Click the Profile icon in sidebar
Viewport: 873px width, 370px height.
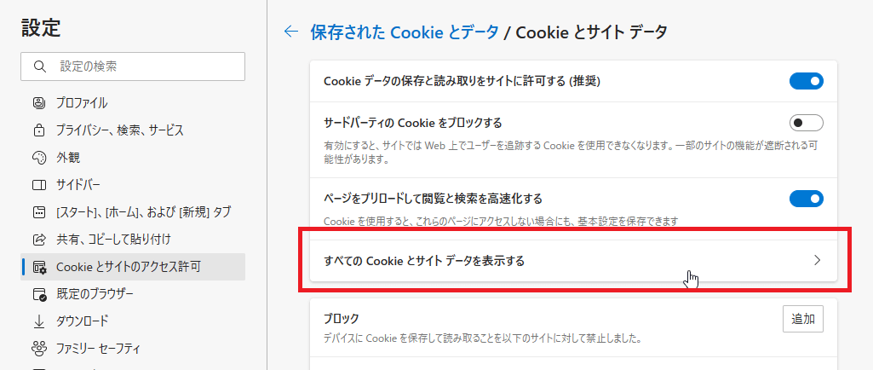(x=38, y=103)
